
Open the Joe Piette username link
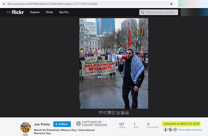42,124
